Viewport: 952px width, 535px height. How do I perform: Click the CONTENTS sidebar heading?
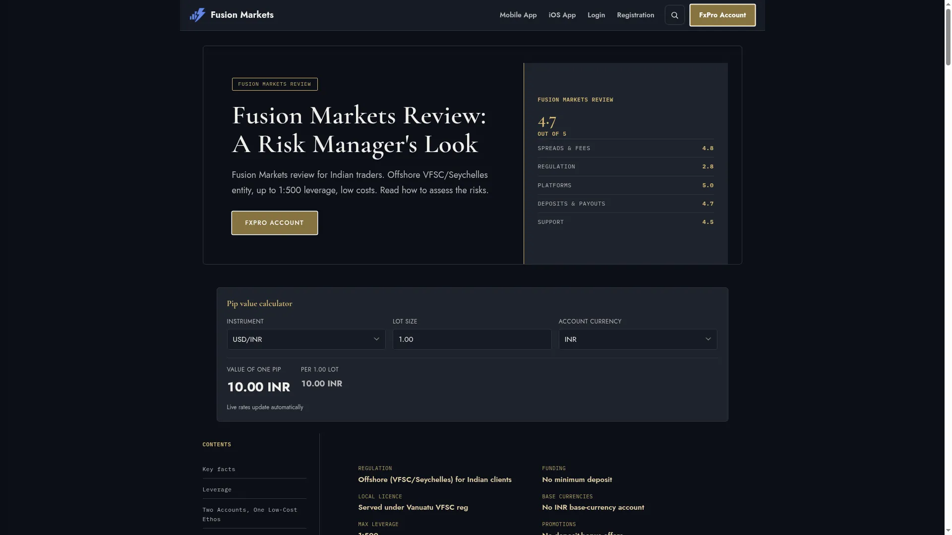click(217, 444)
